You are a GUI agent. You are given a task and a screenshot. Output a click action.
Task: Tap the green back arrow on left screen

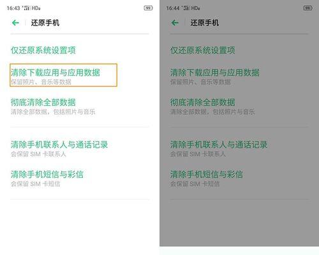pyautogui.click(x=15, y=22)
